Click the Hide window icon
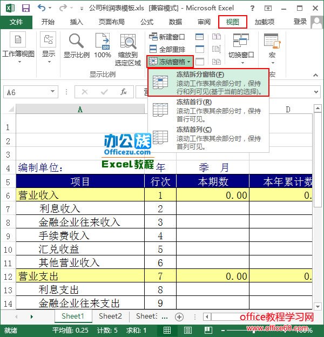Viewport: 324px width, 337px height. click(200, 49)
